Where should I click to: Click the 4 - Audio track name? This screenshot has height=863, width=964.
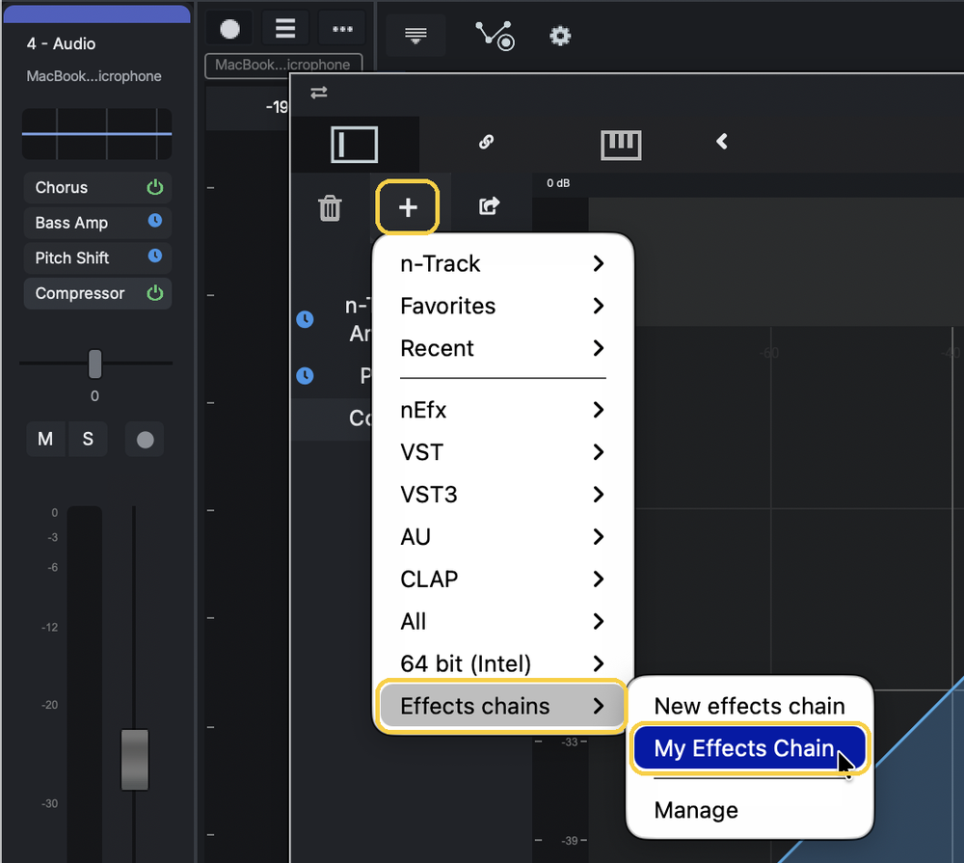coord(61,43)
